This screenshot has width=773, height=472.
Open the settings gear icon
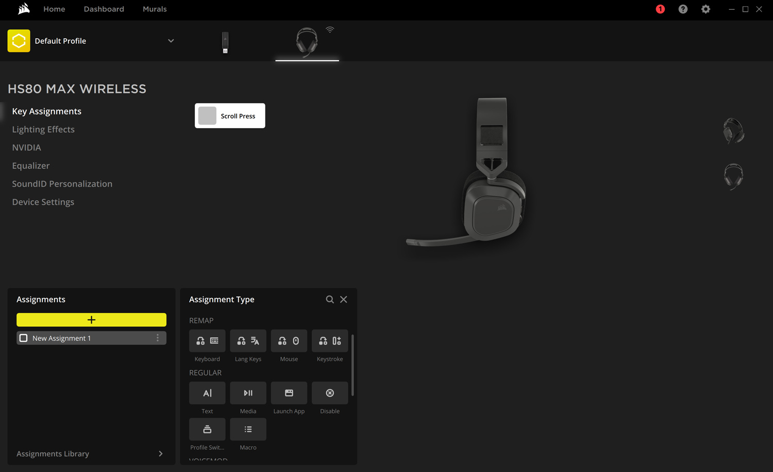[x=705, y=9]
